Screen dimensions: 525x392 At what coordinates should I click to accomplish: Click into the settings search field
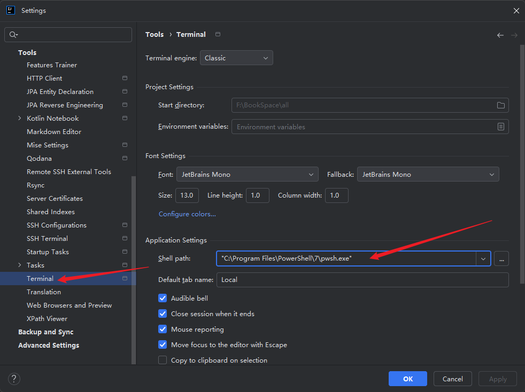point(68,35)
